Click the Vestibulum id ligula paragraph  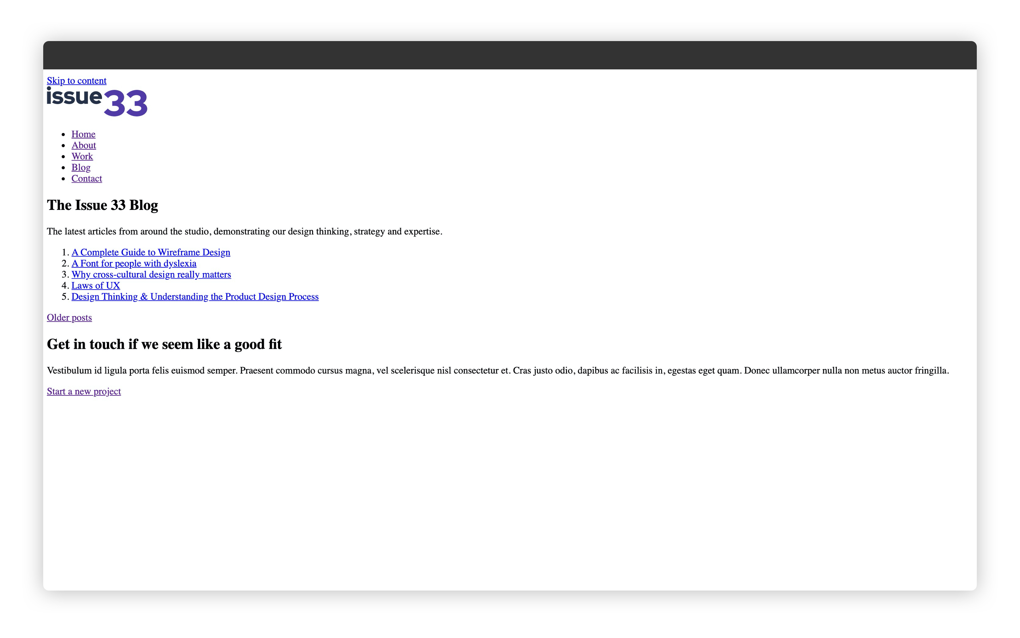point(498,370)
